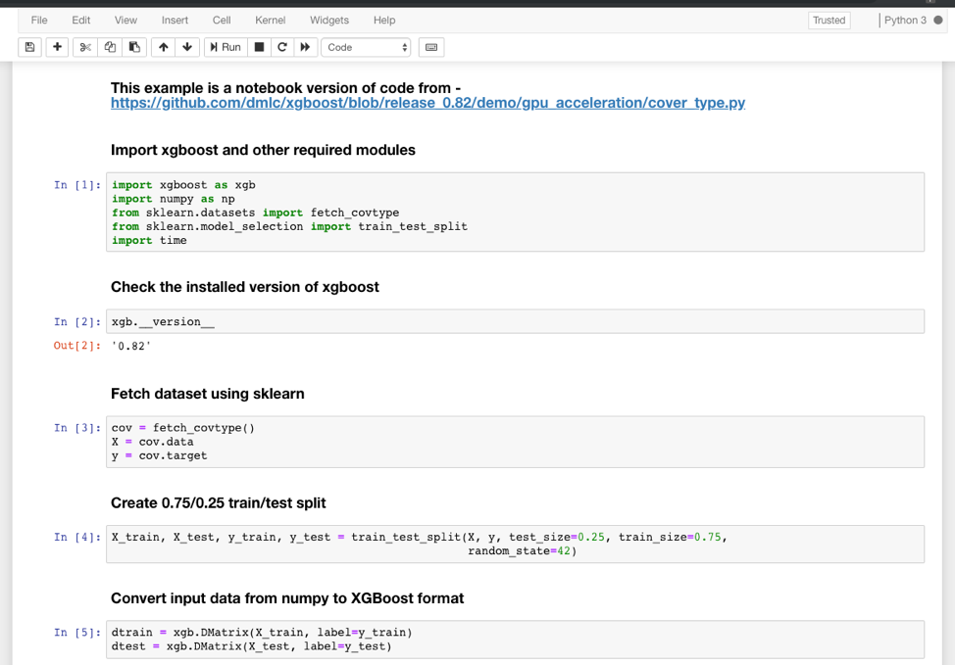Screen dimensions: 955x665
Task: Restart and run all cells via fast-forward icon
Action: (305, 46)
